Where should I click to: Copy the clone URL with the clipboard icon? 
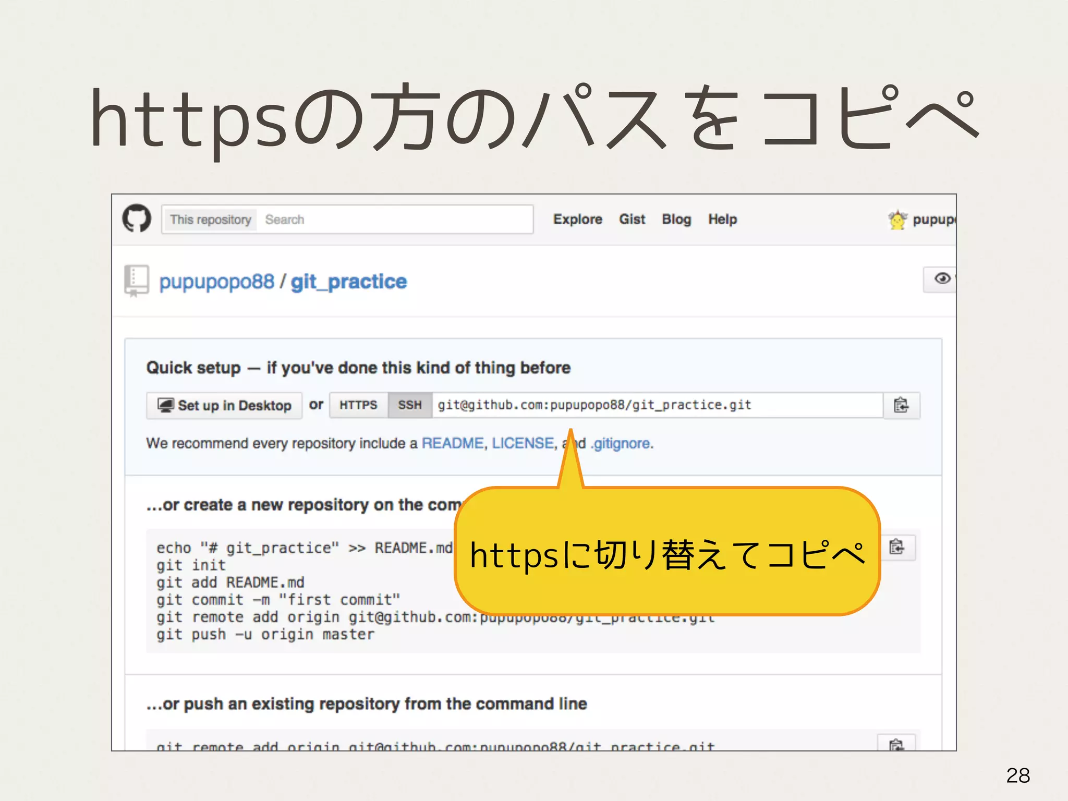901,405
